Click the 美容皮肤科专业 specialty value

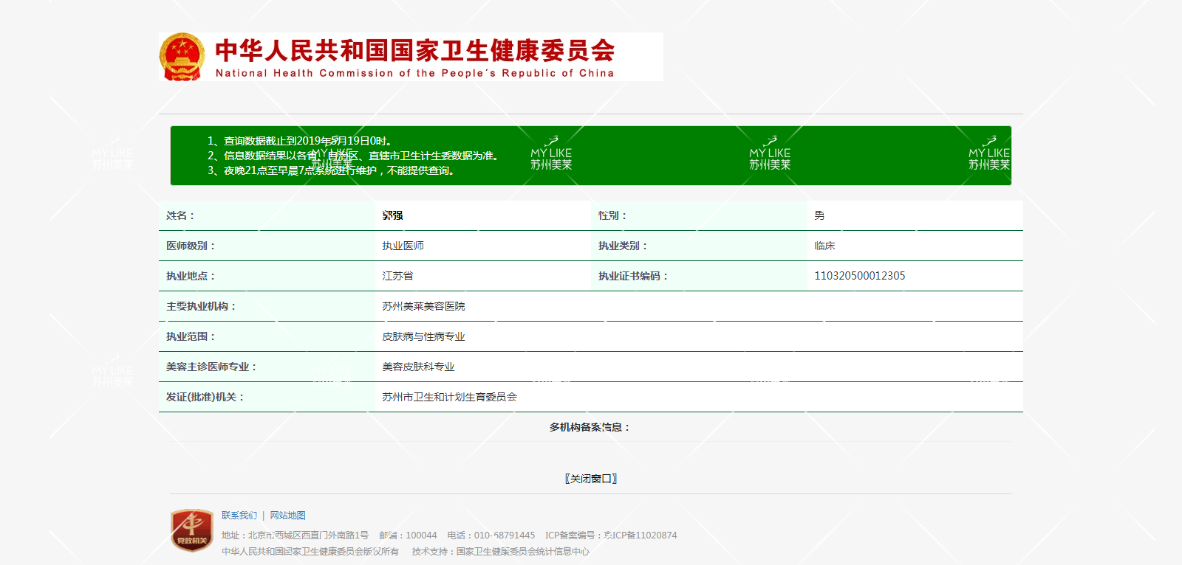[x=418, y=367]
